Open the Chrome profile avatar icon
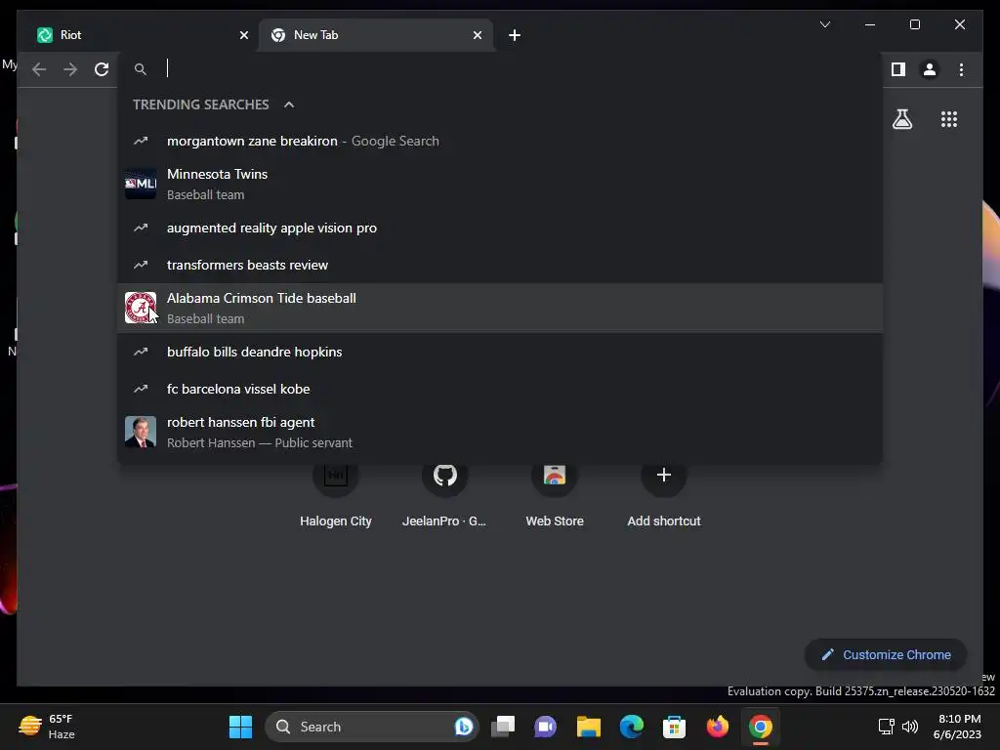The width and height of the screenshot is (1000, 750). (x=930, y=69)
